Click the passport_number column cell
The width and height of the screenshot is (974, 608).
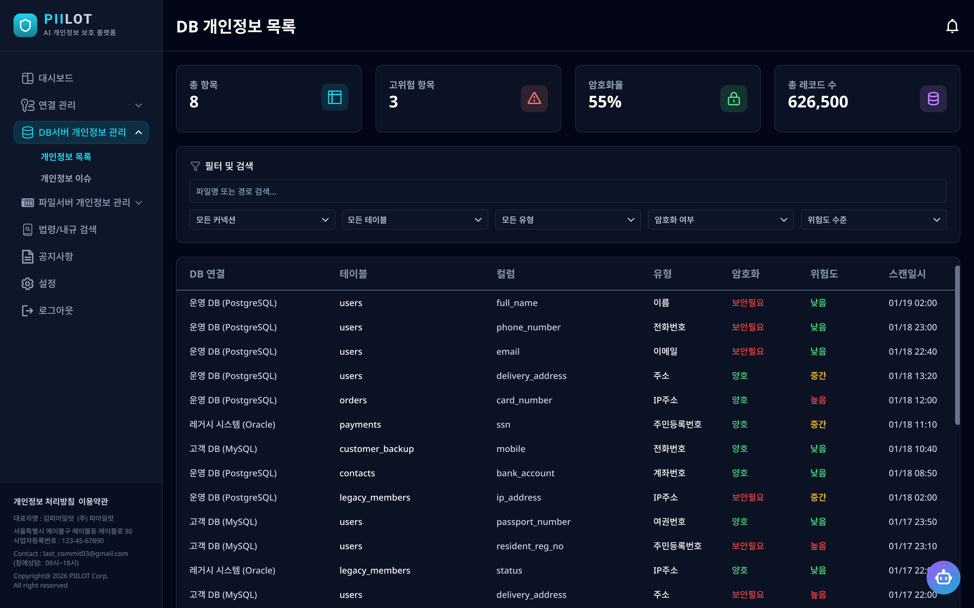click(533, 522)
